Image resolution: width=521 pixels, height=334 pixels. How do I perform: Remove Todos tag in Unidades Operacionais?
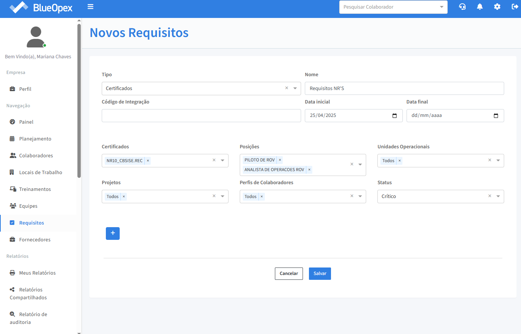tap(399, 161)
